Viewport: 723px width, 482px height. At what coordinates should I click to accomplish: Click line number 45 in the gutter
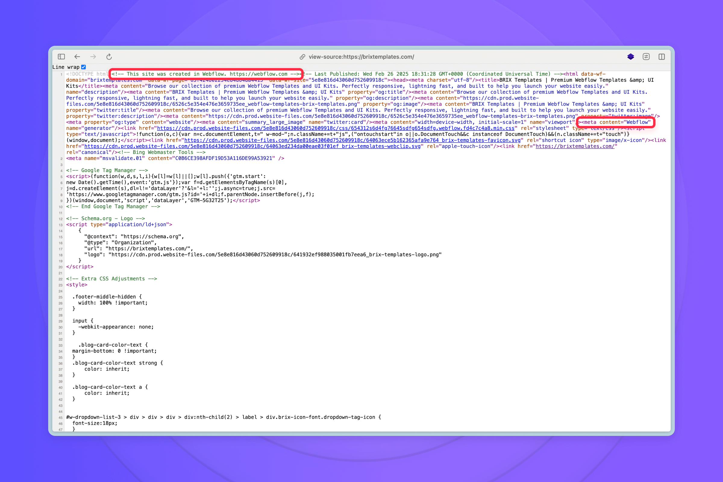pos(61,418)
